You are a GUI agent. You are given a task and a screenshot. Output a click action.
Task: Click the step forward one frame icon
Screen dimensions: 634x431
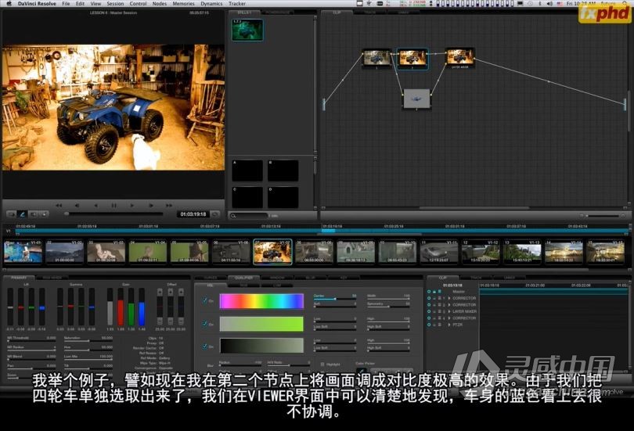pyautogui.click(x=150, y=205)
